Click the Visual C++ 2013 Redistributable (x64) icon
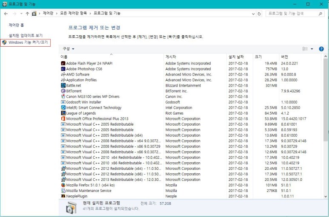This screenshot has height=217, width=329. tap(63, 180)
